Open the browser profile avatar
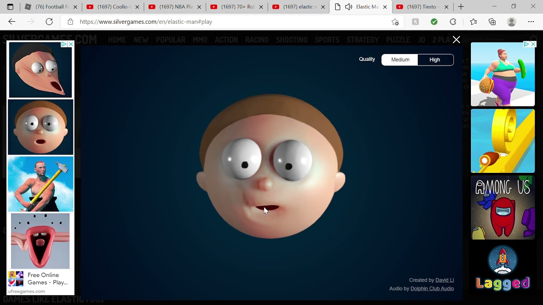The height and width of the screenshot is (305, 543). 512,22
